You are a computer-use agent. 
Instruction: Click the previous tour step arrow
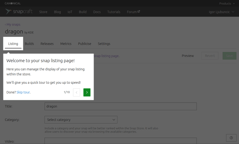77,92
